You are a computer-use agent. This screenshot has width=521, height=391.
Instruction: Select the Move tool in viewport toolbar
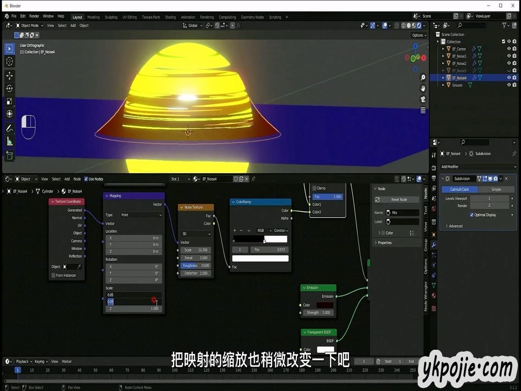point(10,75)
